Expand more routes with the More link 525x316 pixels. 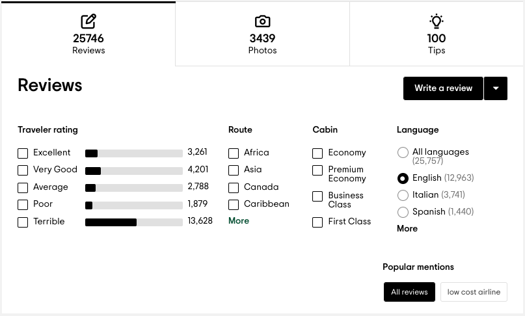(239, 221)
